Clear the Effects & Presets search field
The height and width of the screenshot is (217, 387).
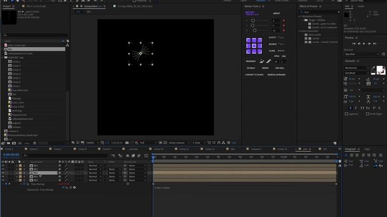pyautogui.click(x=339, y=12)
